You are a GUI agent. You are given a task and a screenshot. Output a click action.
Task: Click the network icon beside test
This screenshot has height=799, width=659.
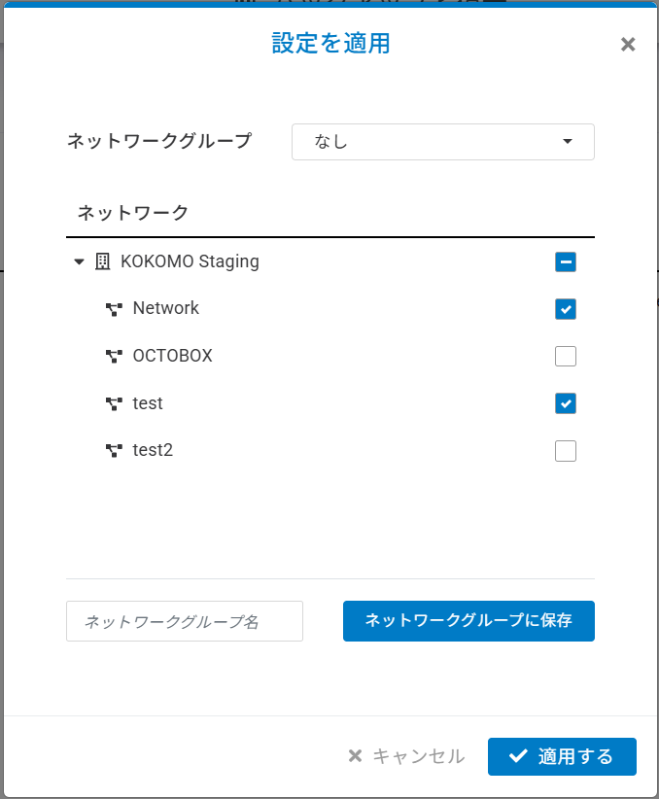pyautogui.click(x=114, y=402)
